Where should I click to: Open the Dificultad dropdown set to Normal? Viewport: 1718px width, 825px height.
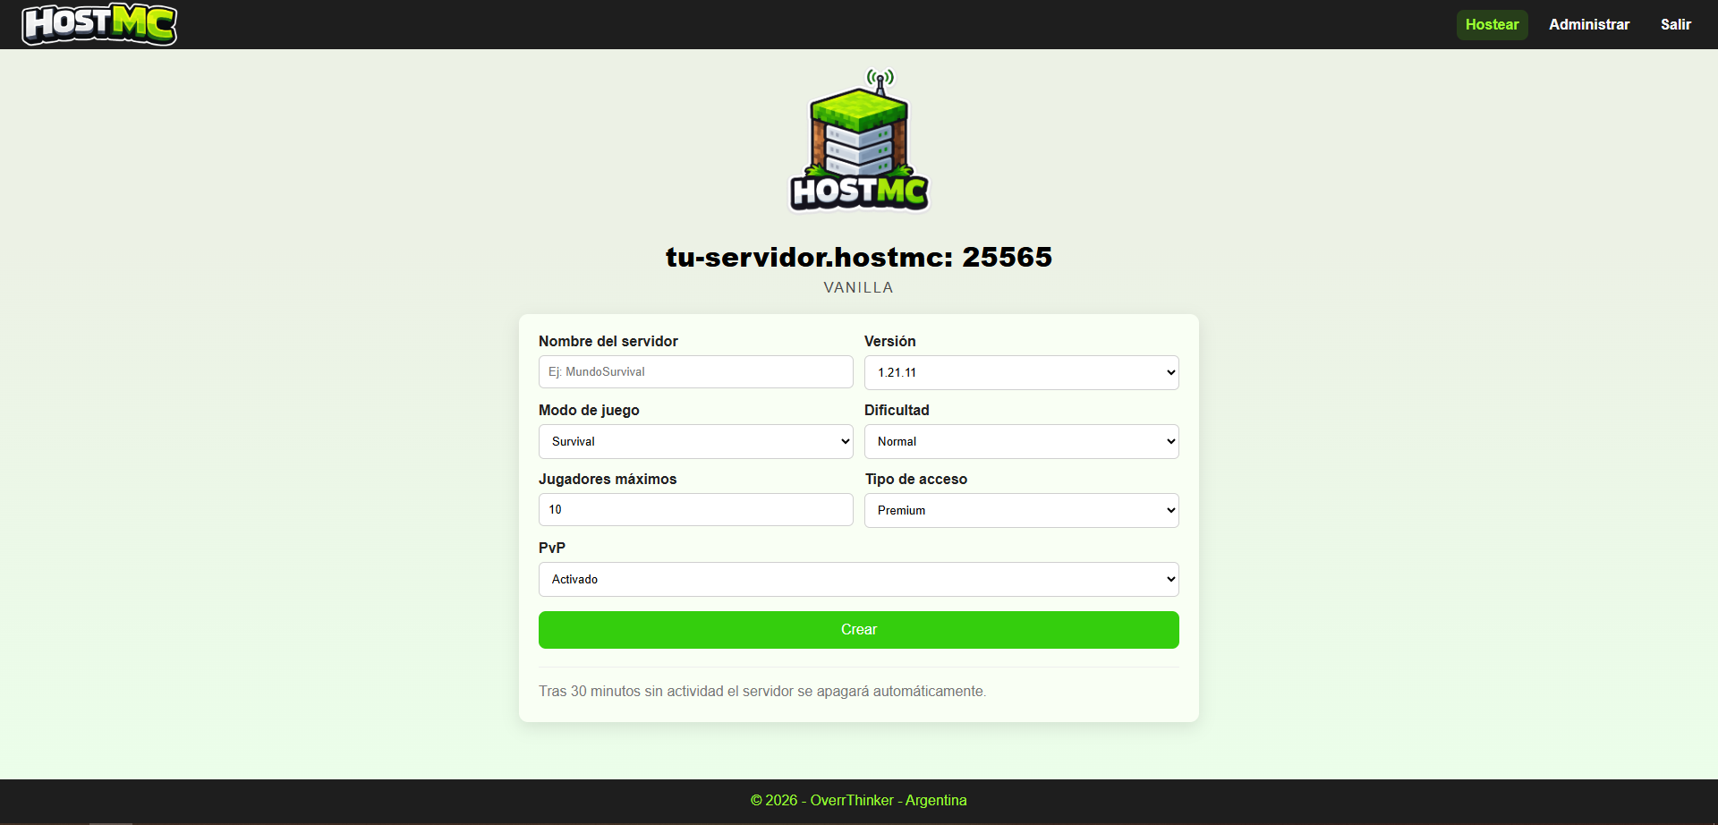(1021, 442)
